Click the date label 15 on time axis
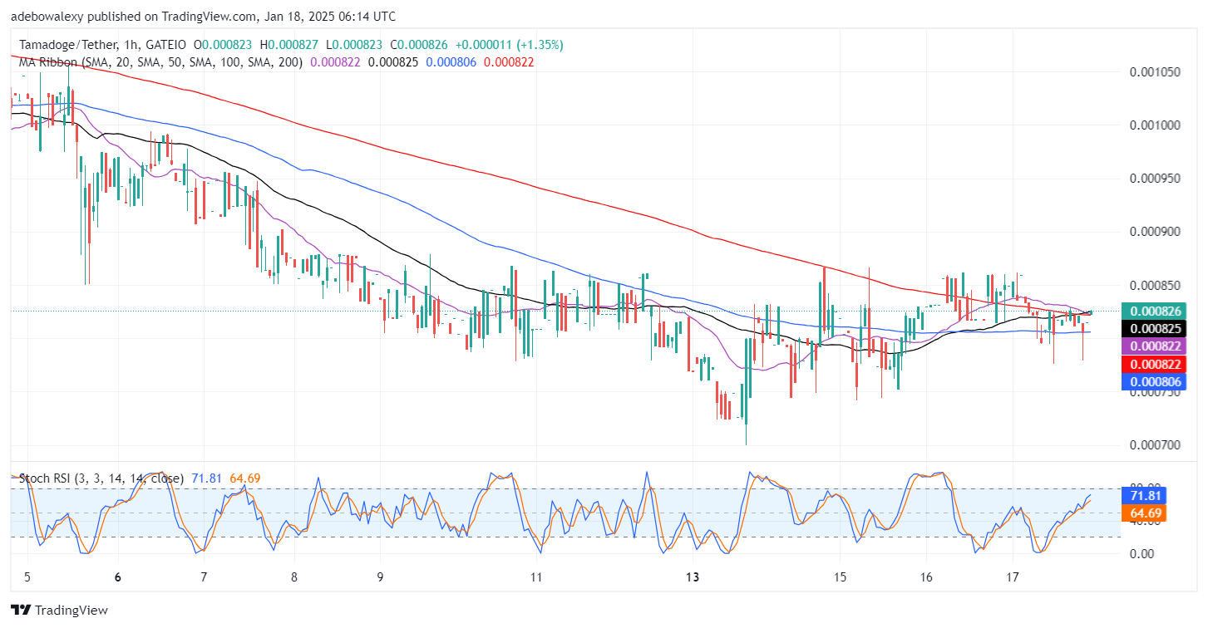The height and width of the screenshot is (628, 1208). pyautogui.click(x=840, y=577)
